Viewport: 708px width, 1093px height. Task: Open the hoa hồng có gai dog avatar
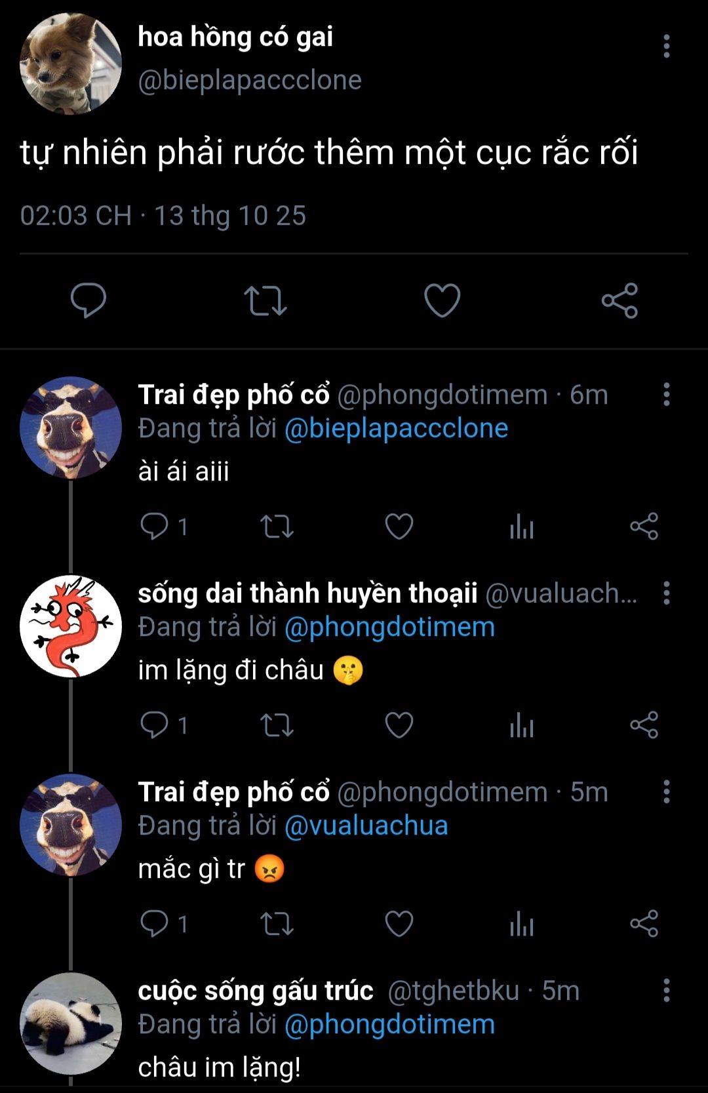[71, 64]
